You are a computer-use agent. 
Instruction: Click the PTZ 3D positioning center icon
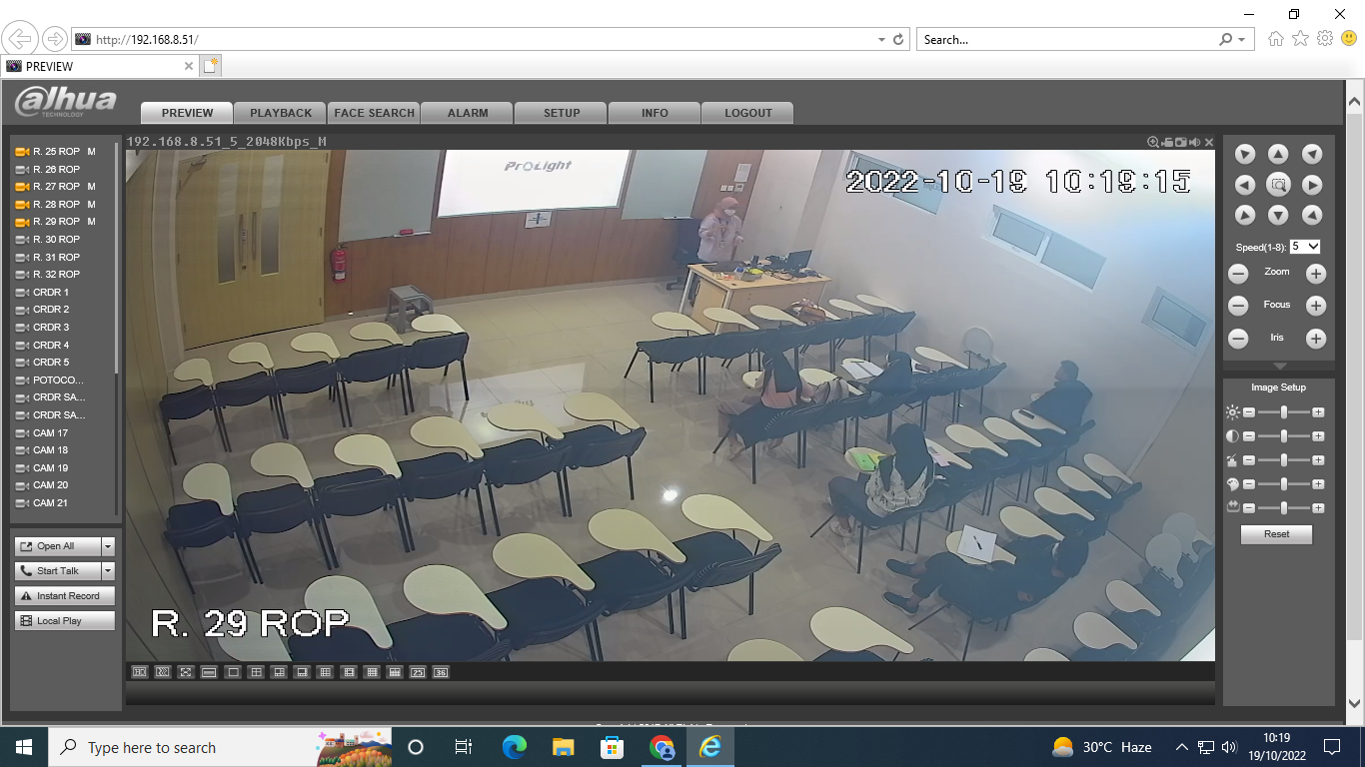(x=1278, y=185)
